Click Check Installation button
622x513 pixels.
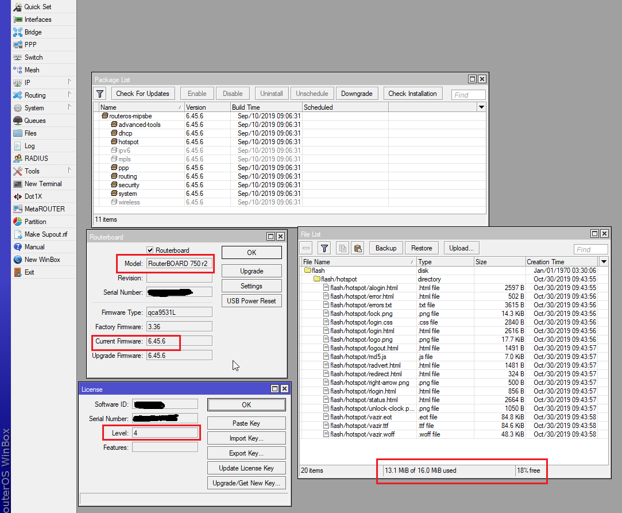[x=412, y=94]
